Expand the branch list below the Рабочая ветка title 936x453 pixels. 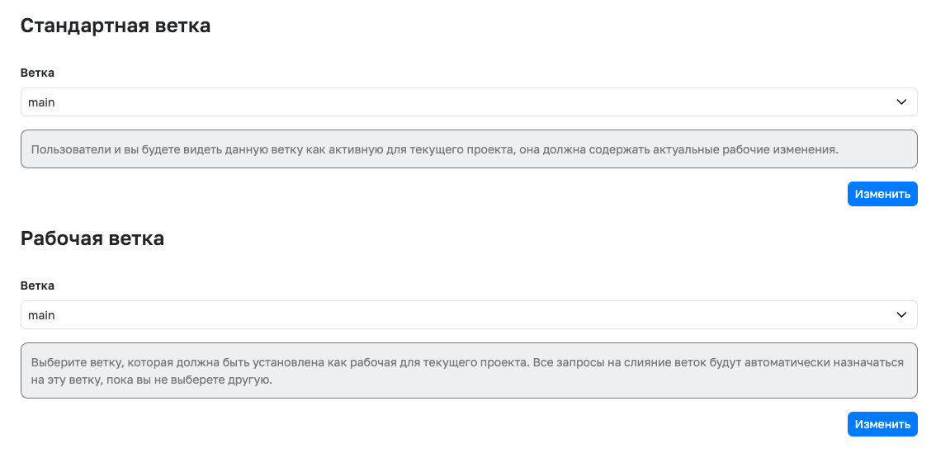tap(469, 315)
